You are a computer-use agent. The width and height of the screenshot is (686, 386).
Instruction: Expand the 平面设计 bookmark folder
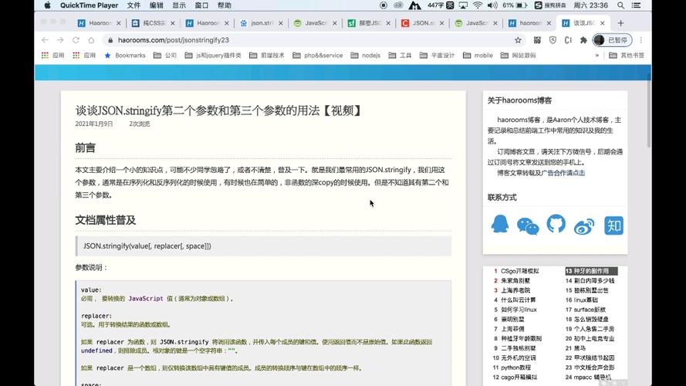pyautogui.click(x=437, y=55)
